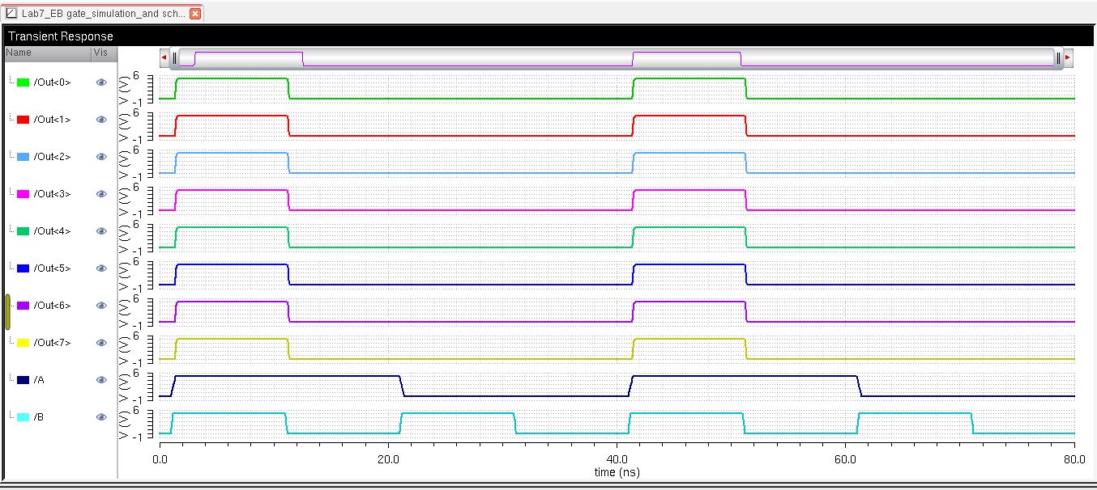1097x490 pixels.
Task: Click the cyan swatch of signal /B
Action: (x=23, y=417)
